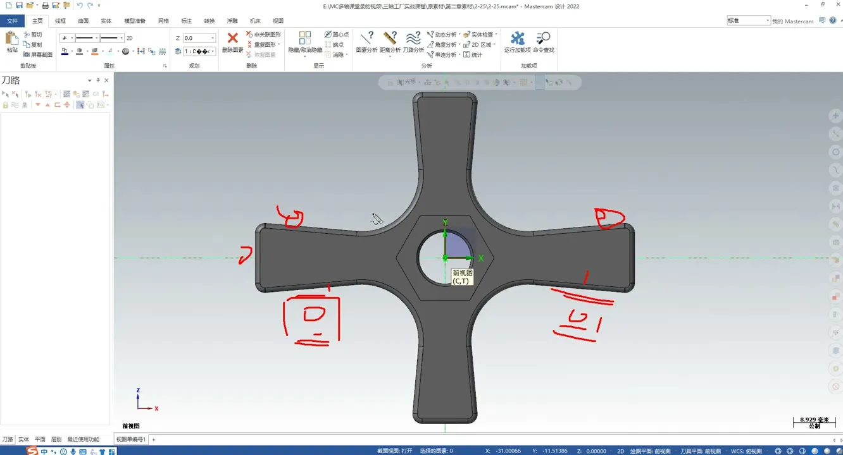
Task: Switch to 层别 levels tab at bottom
Action: tap(56, 439)
